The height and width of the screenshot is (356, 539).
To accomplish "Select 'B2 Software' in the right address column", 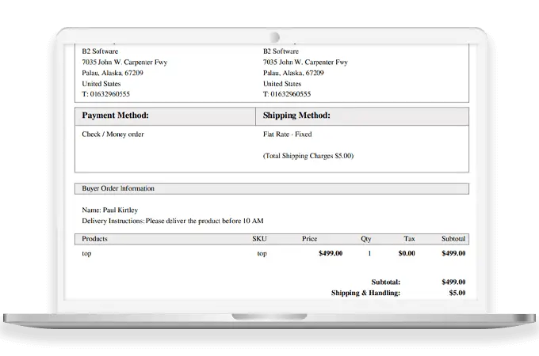I will pos(281,51).
